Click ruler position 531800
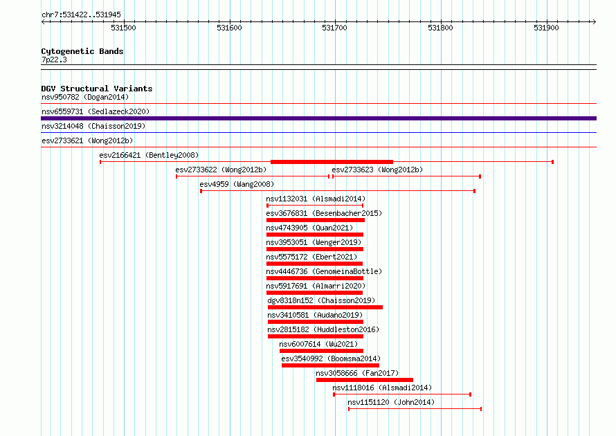Viewport: 616px width, 436px height. click(x=440, y=28)
